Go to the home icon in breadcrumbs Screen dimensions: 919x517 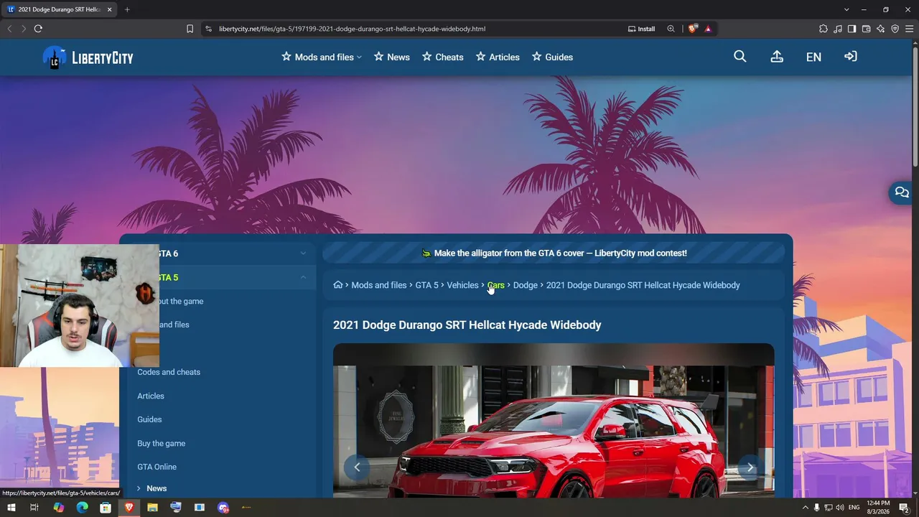(x=338, y=285)
